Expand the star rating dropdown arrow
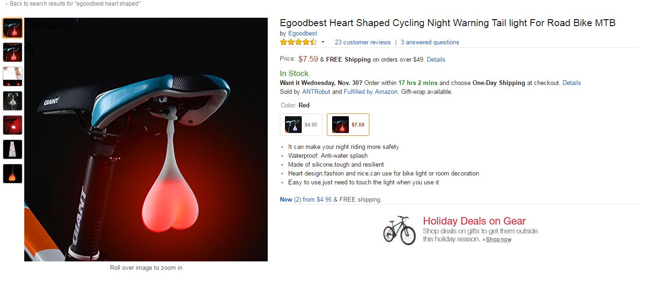The width and height of the screenshot is (646, 288). [323, 42]
